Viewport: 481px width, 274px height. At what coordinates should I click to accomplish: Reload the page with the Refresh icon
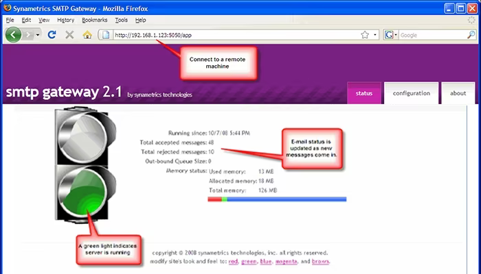pos(52,34)
